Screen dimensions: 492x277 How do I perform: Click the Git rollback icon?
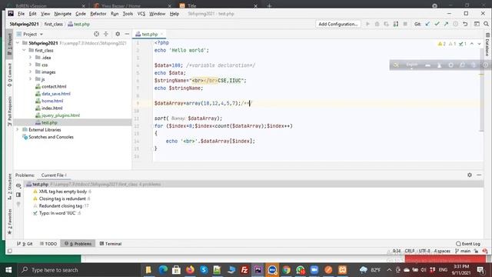click(465, 24)
